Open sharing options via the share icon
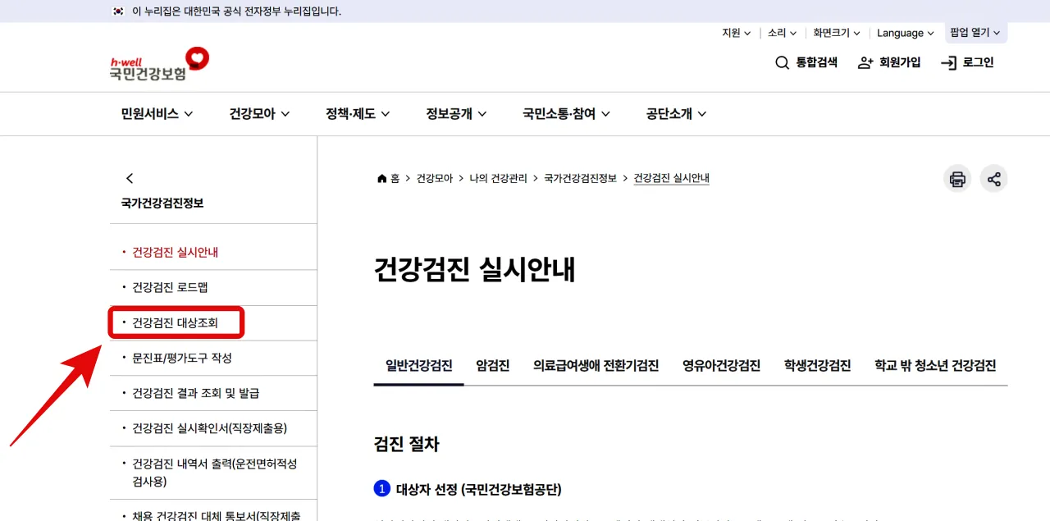Image resolution: width=1050 pixels, height=521 pixels. 994,178
